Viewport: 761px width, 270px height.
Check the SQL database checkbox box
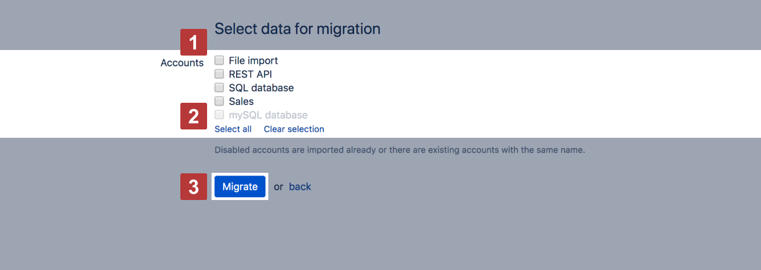click(x=219, y=88)
